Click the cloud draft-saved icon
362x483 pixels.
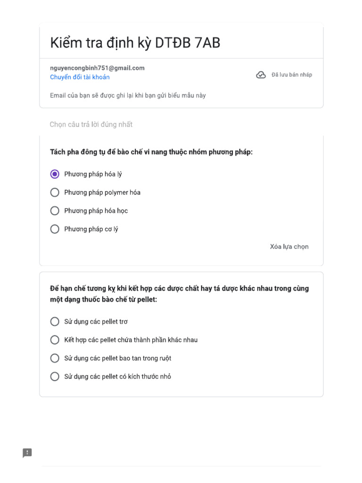261,75
